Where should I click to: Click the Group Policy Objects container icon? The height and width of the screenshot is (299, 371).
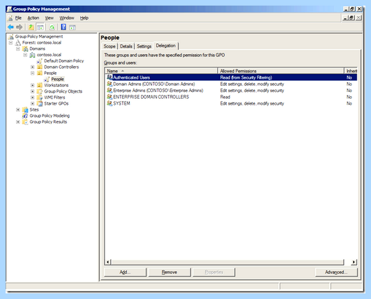click(40, 91)
